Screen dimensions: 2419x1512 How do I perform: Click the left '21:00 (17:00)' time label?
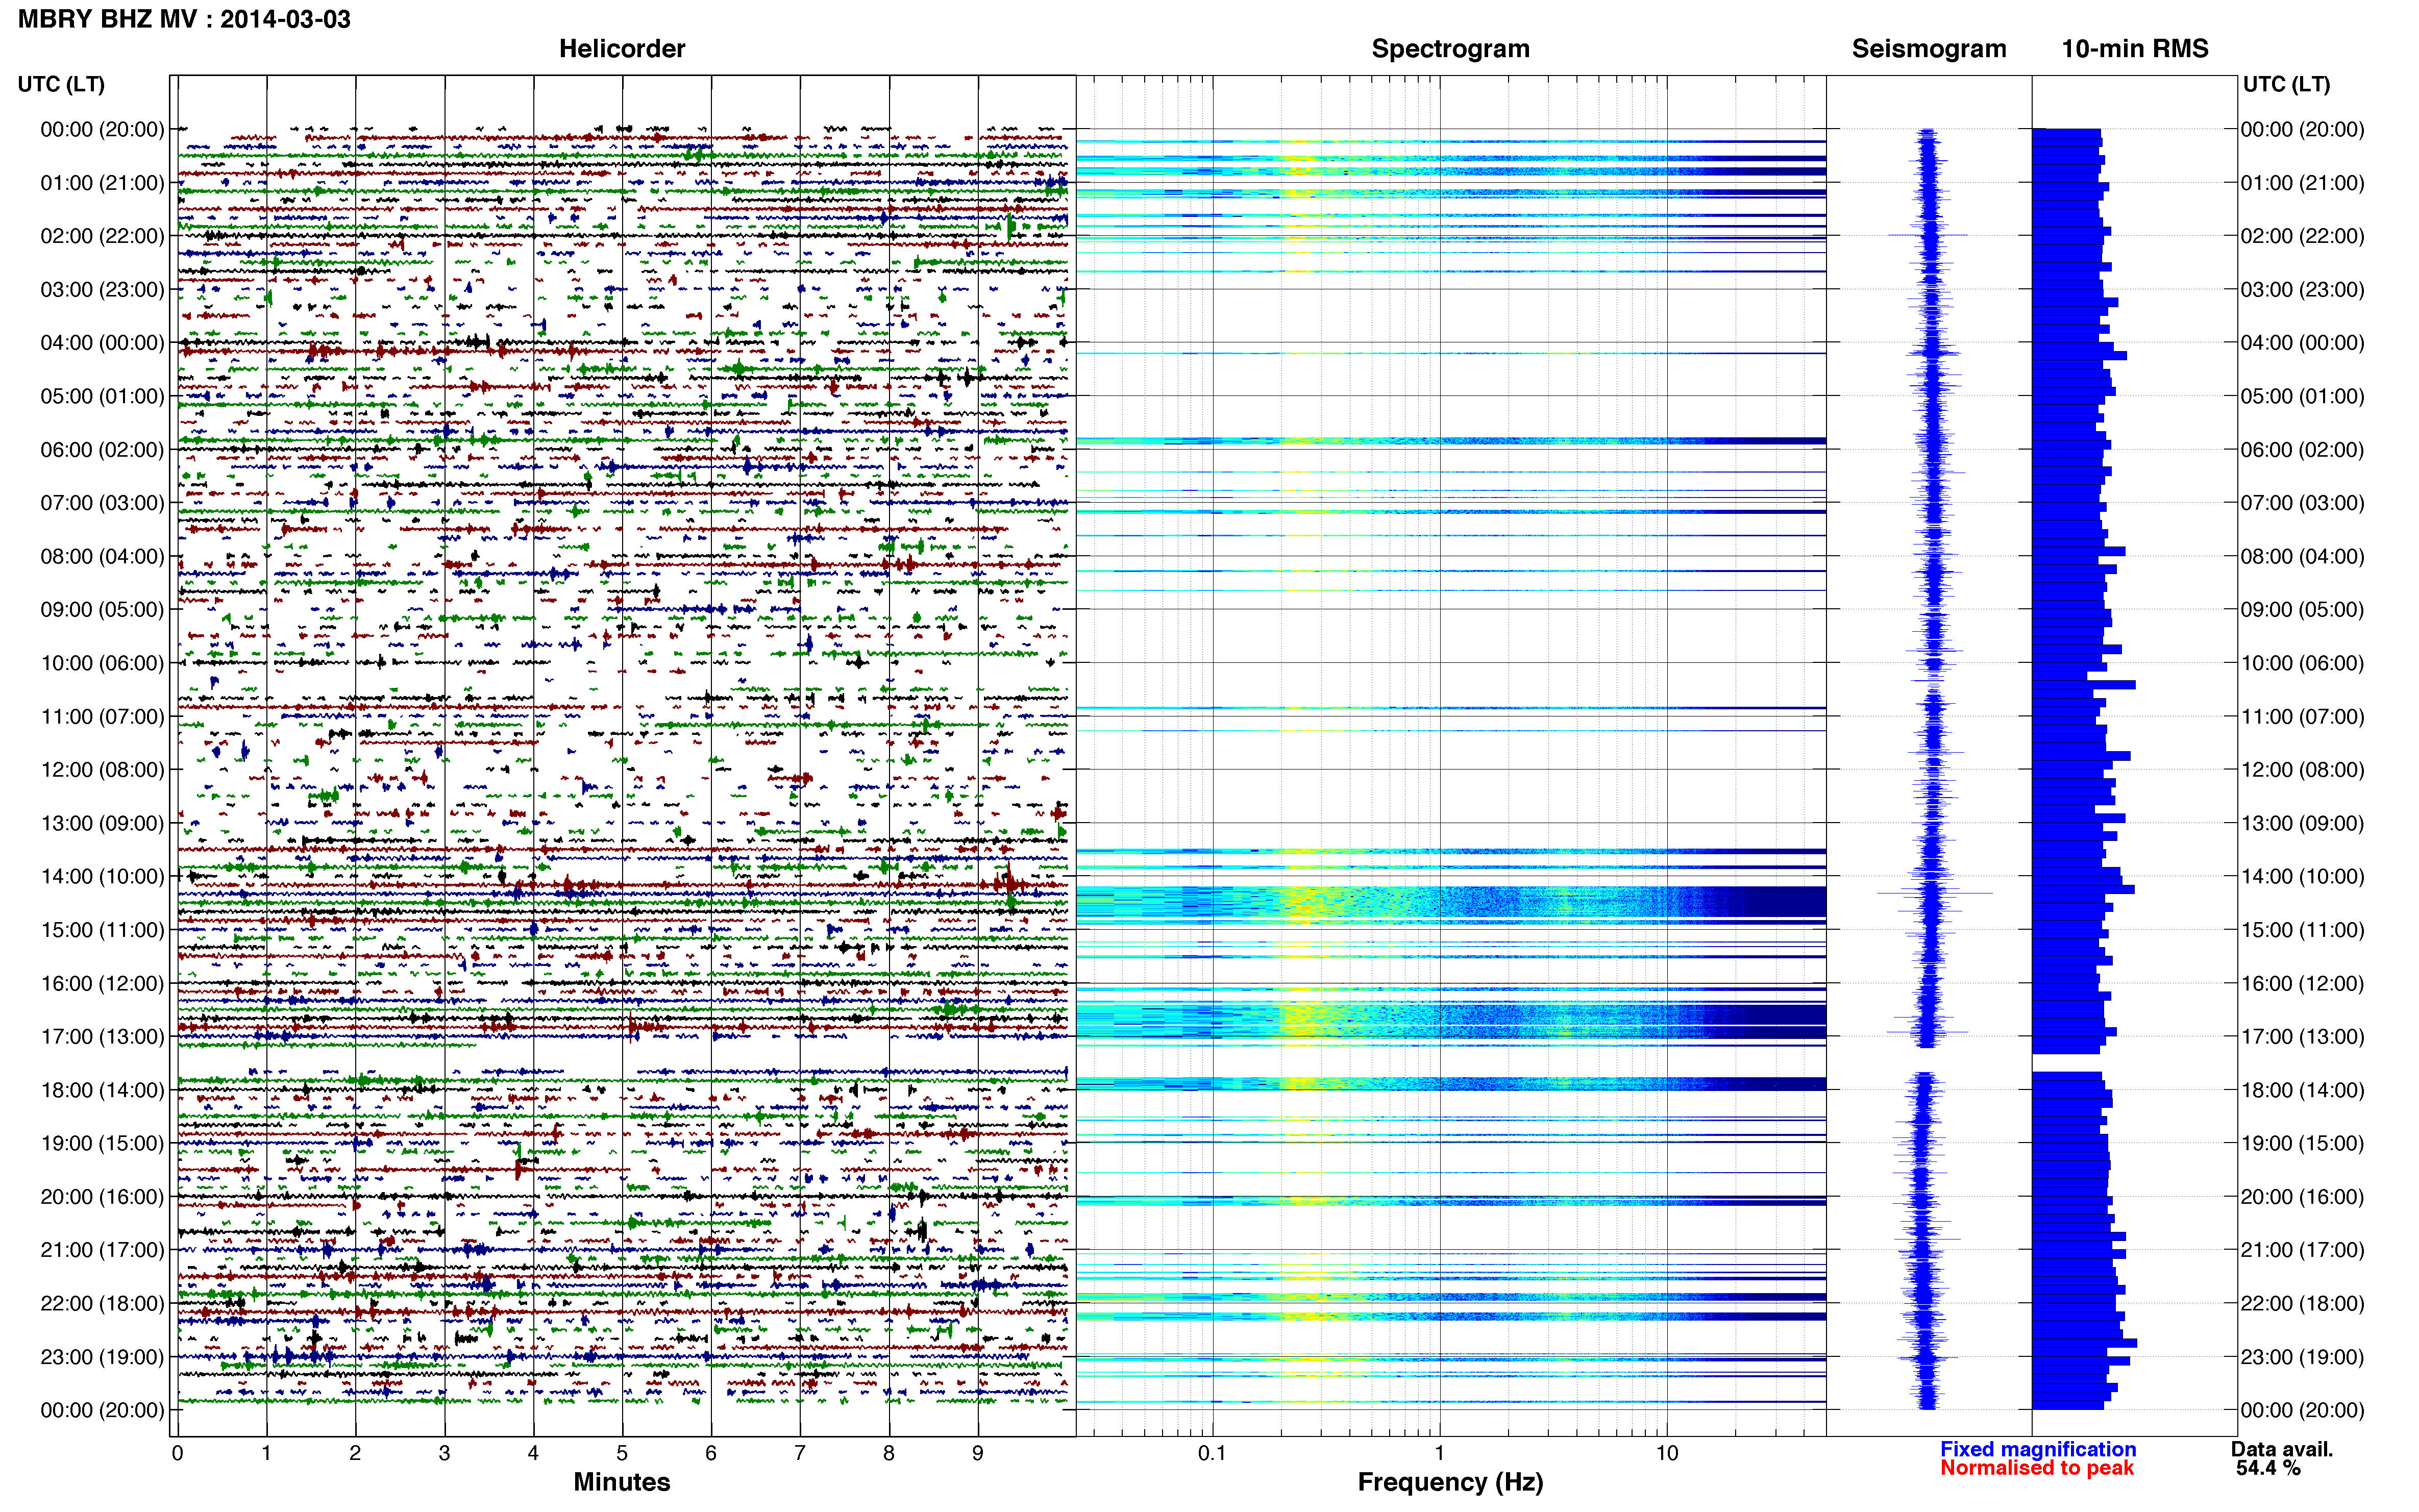[x=102, y=1250]
